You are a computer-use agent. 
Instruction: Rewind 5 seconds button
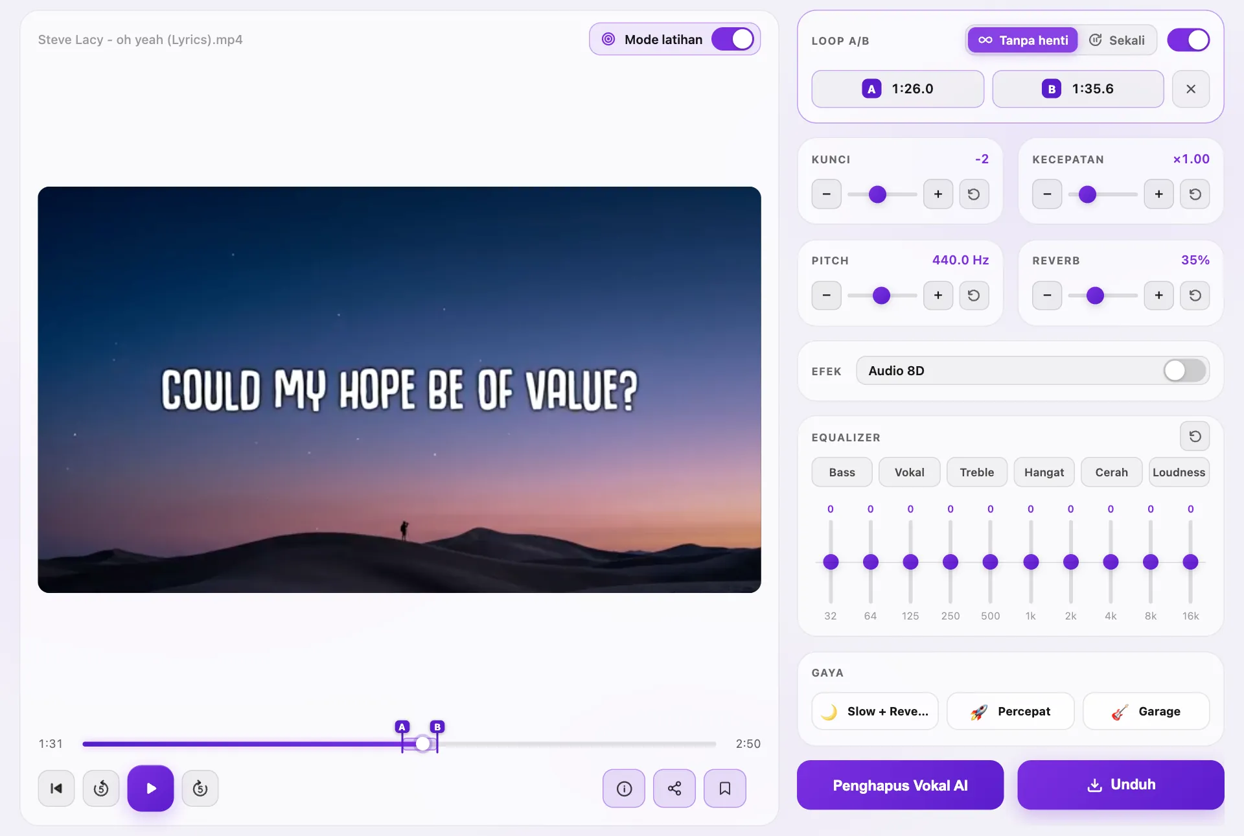pyautogui.click(x=101, y=788)
